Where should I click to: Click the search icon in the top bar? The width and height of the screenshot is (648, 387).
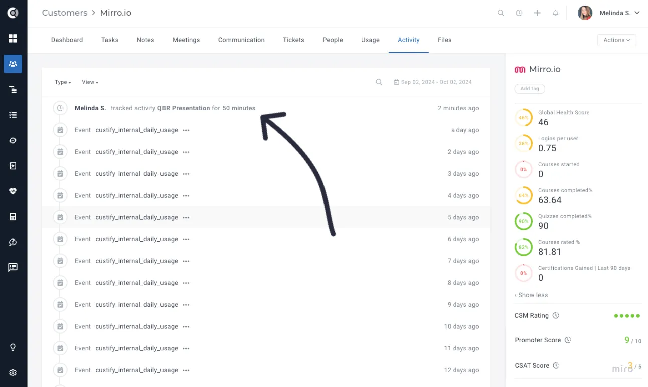(x=501, y=13)
